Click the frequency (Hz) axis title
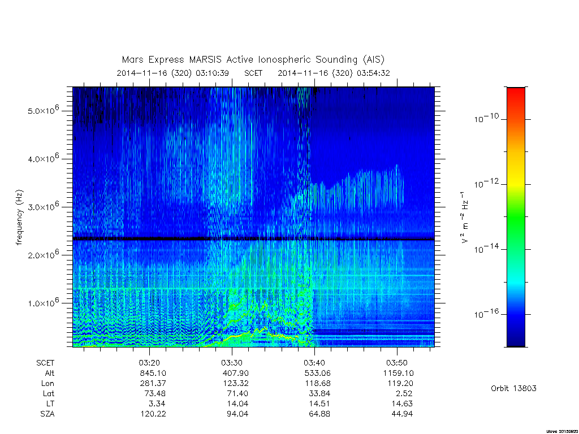The height and width of the screenshot is (434, 579). pos(19,218)
